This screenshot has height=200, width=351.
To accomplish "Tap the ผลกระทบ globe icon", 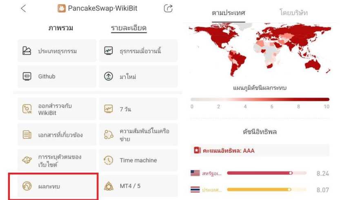I will [27, 186].
